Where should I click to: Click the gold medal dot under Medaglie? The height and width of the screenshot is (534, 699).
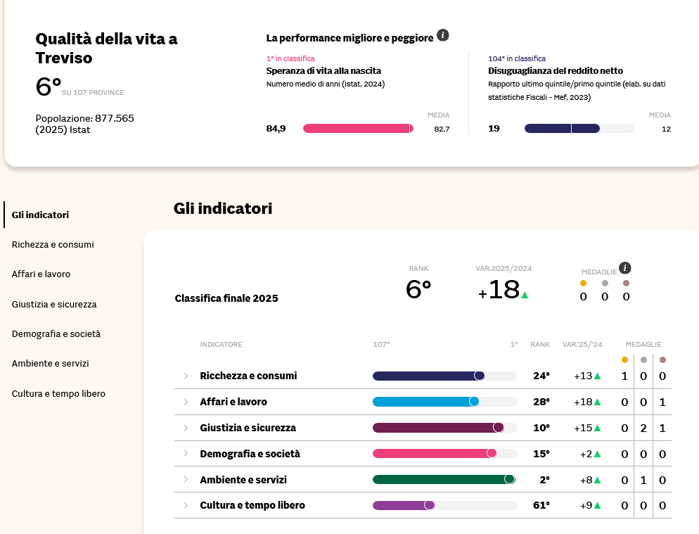[583, 284]
